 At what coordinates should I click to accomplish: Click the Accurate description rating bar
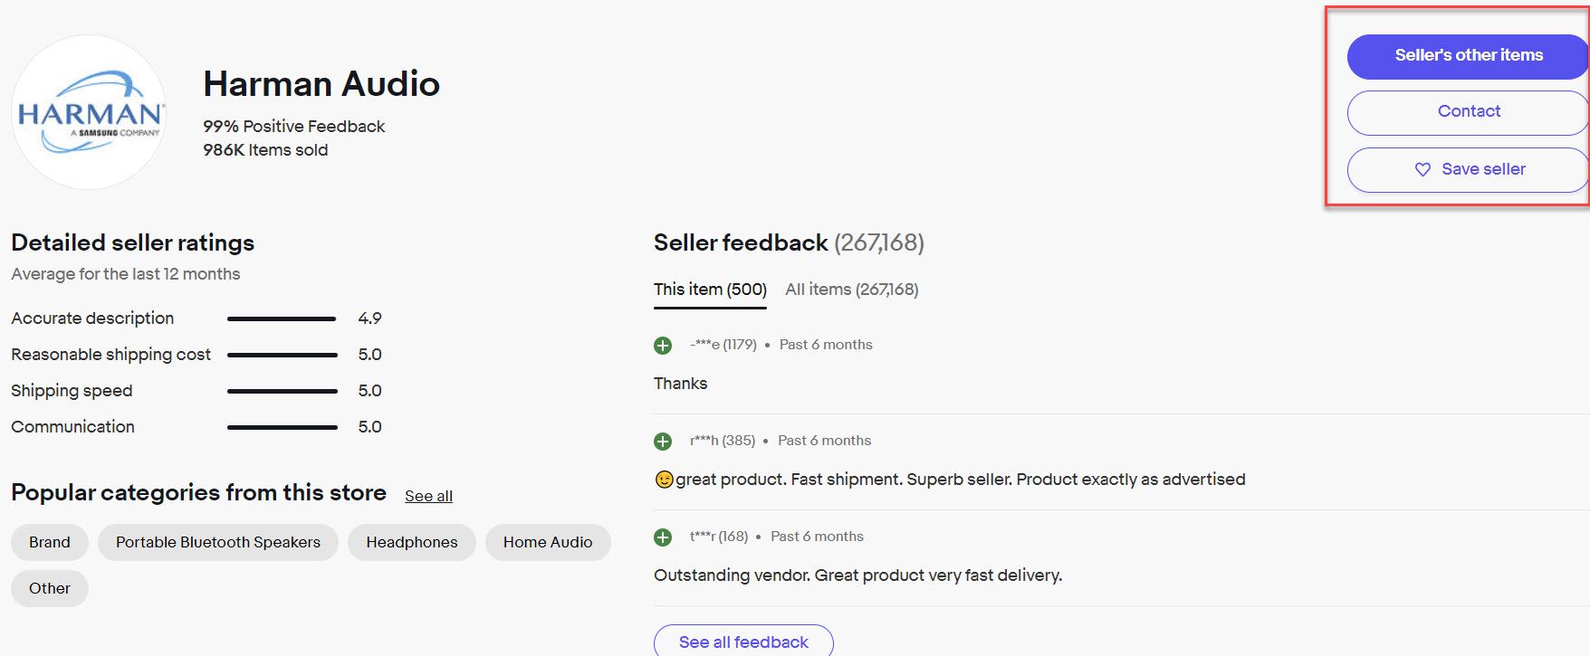(x=282, y=318)
